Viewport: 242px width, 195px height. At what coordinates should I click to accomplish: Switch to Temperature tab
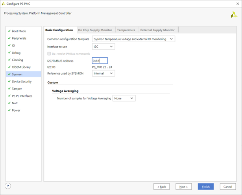(x=126, y=30)
